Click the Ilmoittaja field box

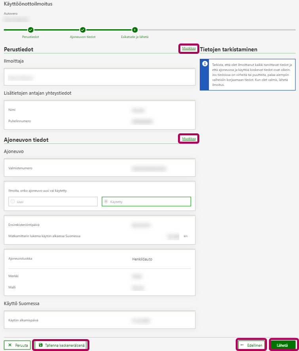point(100,77)
